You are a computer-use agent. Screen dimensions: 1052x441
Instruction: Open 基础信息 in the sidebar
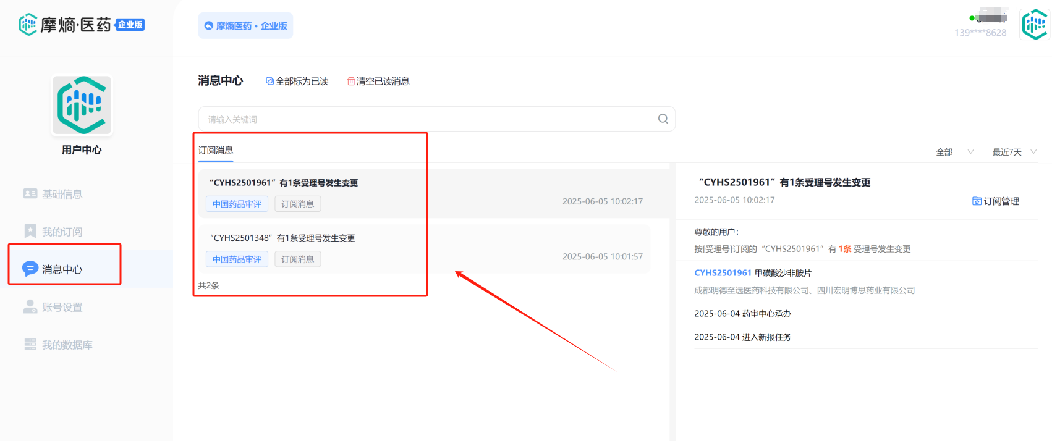click(x=62, y=194)
